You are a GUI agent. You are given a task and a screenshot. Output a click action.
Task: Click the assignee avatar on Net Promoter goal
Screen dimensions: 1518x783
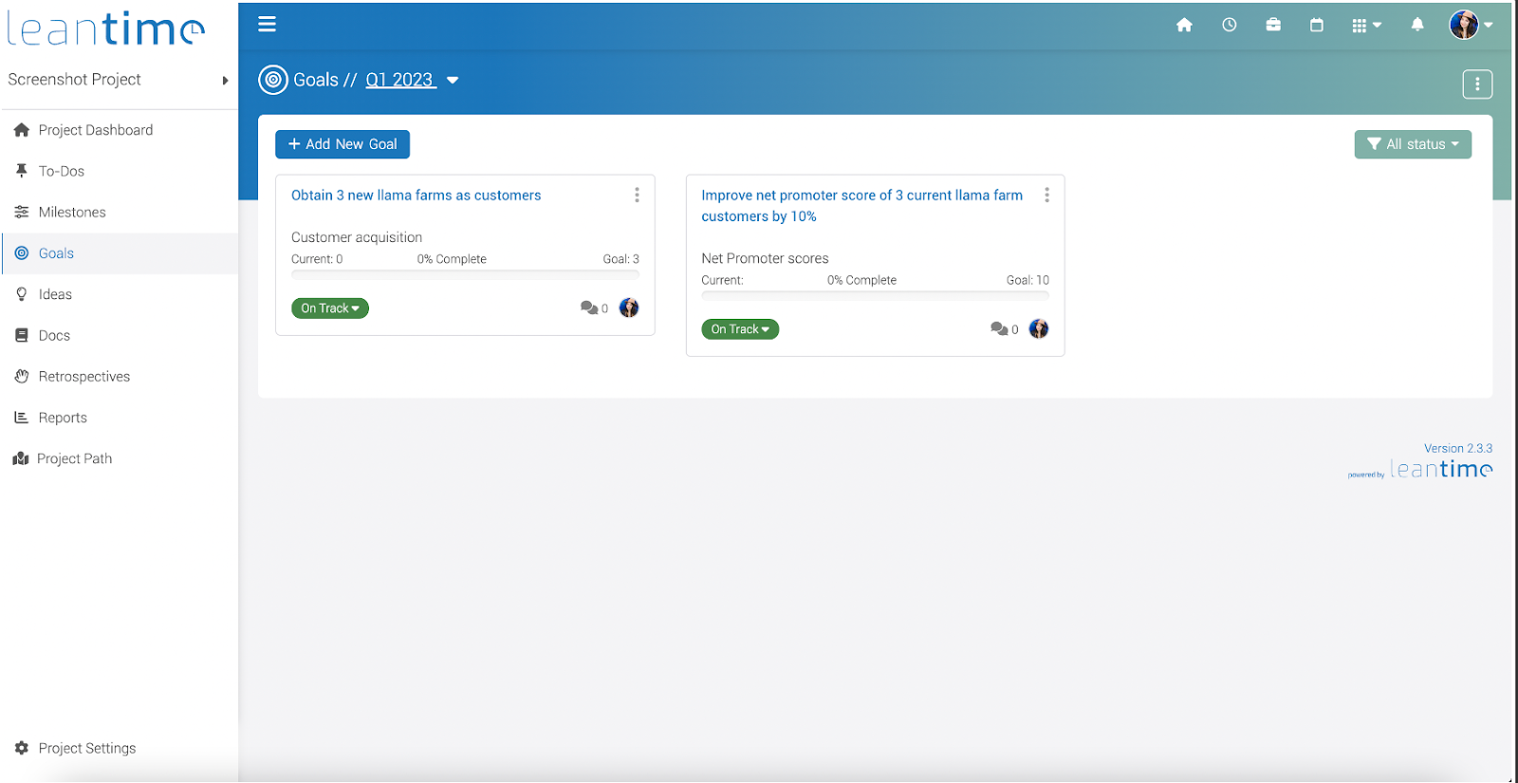[x=1039, y=328]
